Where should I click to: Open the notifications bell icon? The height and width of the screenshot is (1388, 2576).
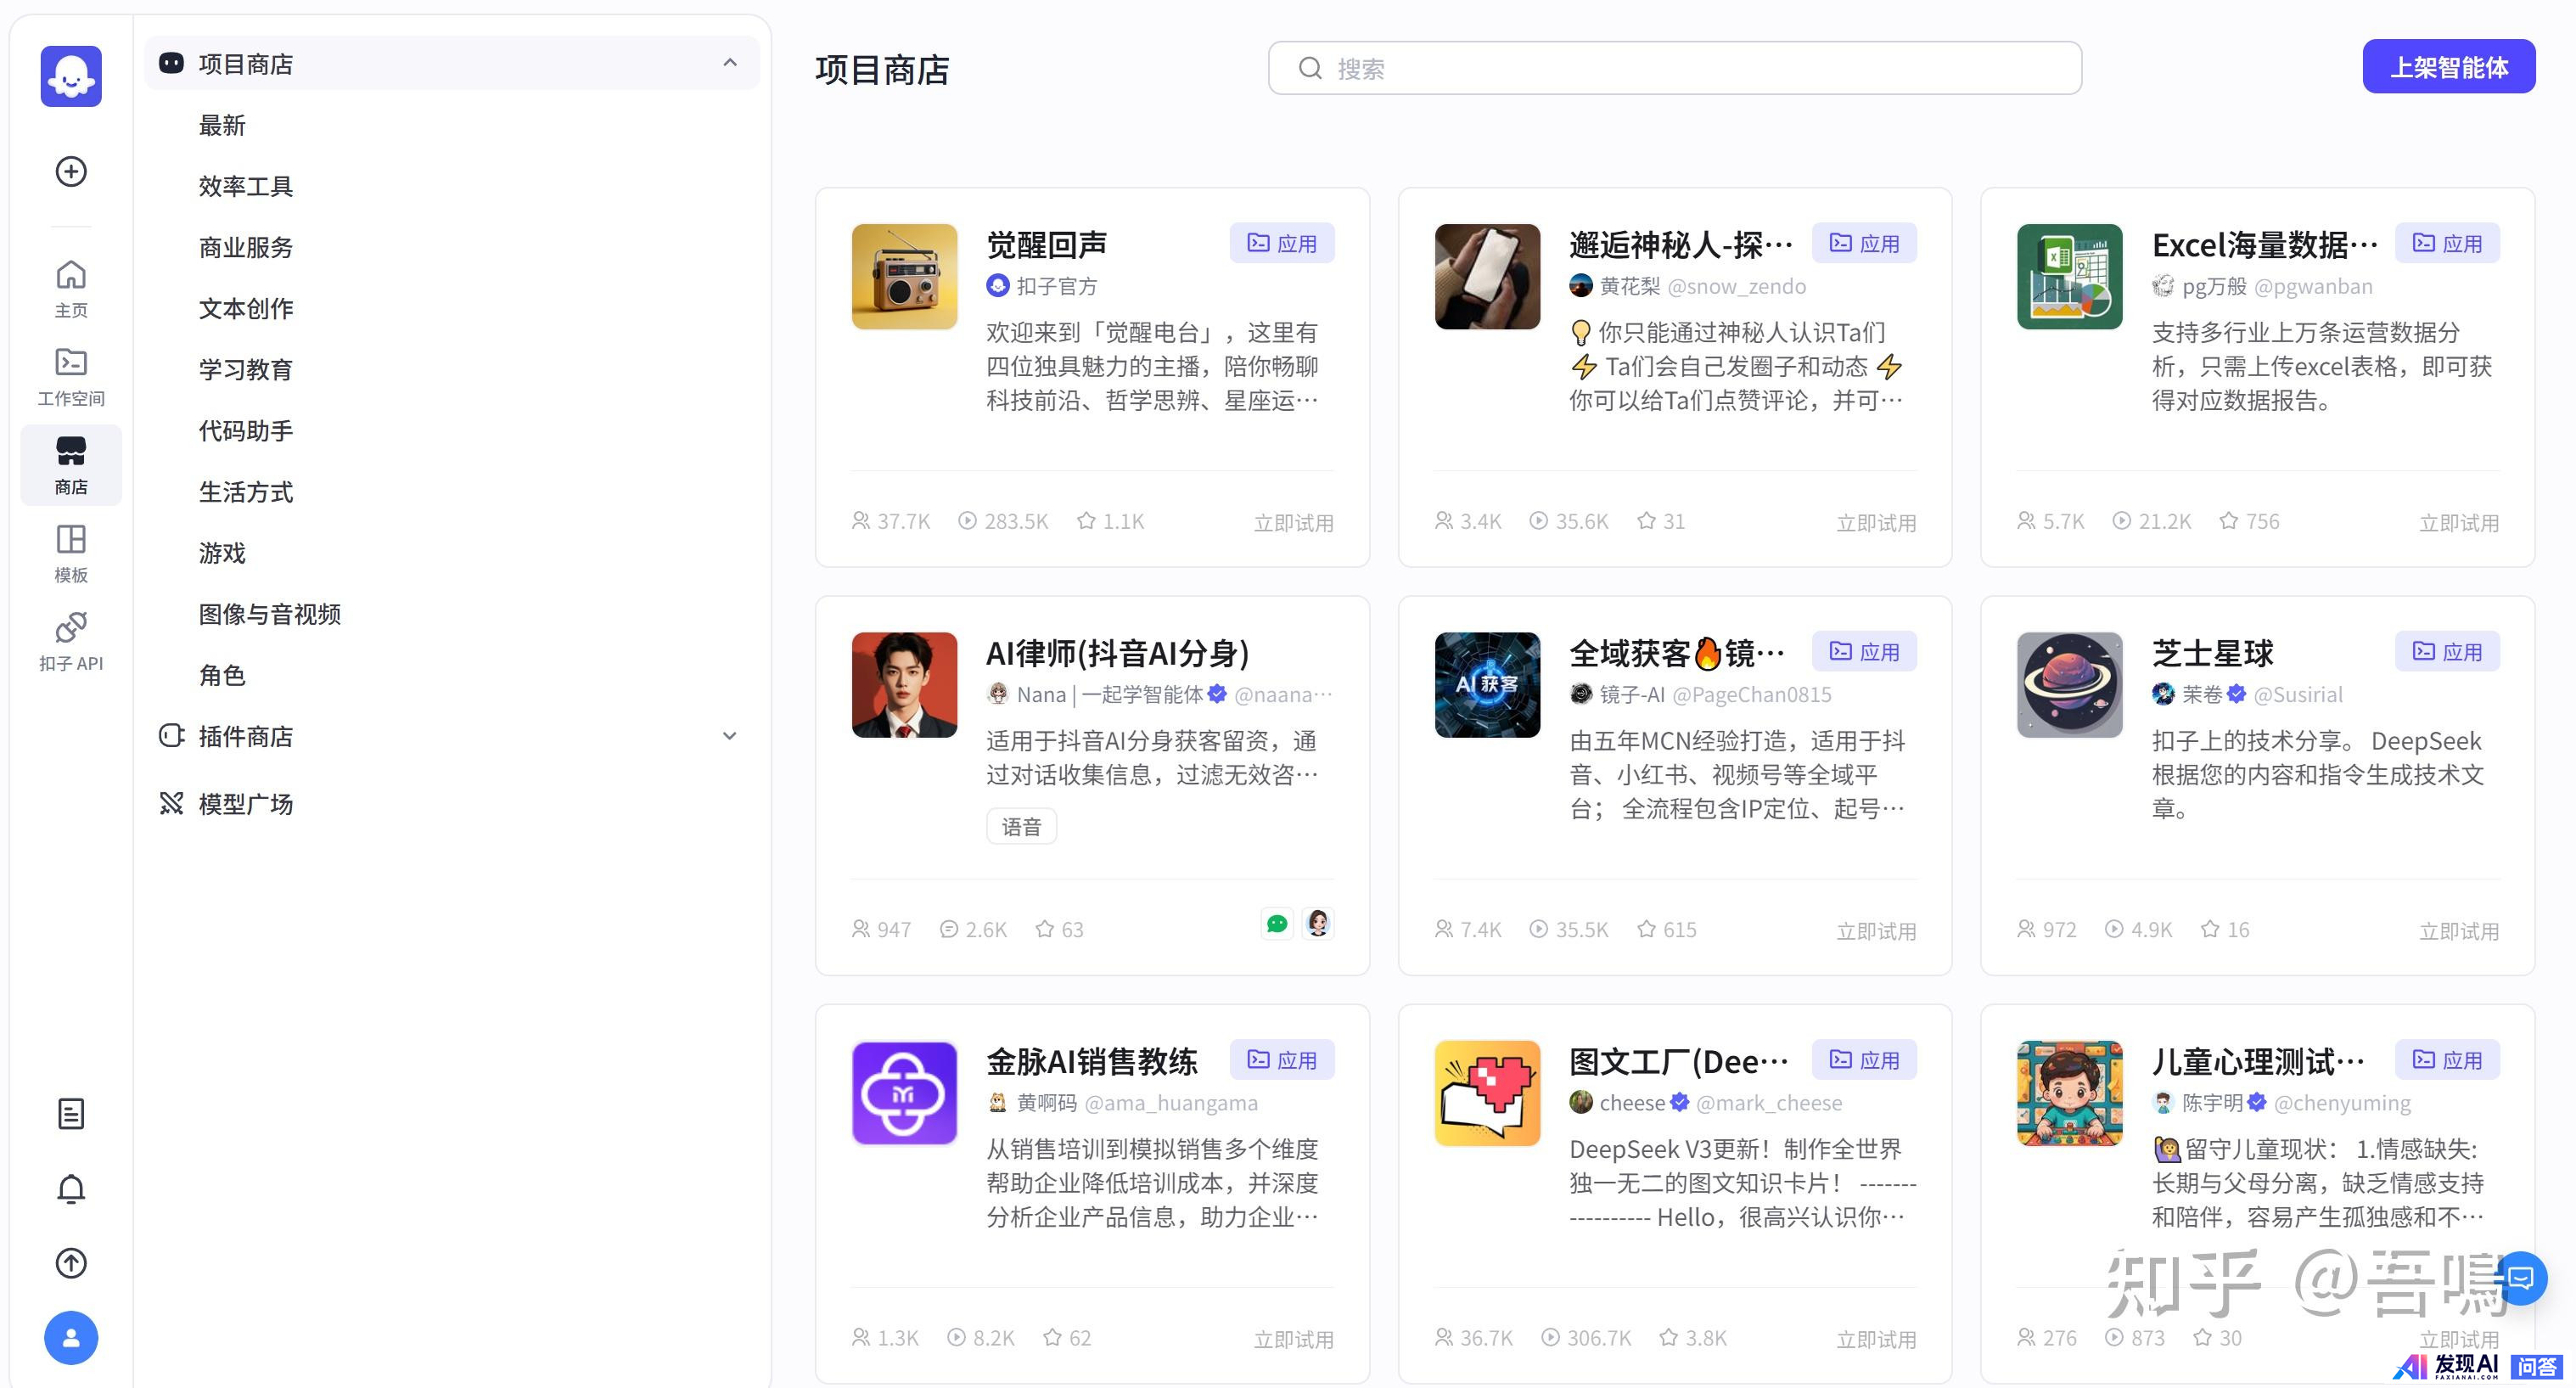(x=70, y=1188)
